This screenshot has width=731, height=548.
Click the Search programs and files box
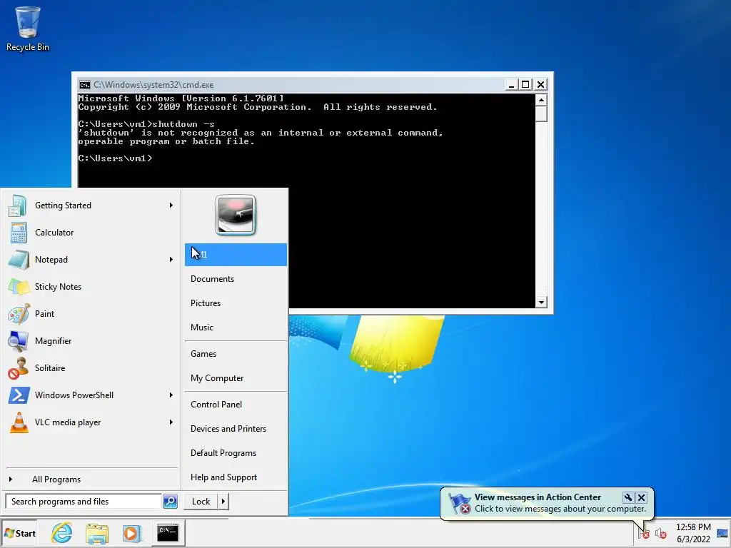click(x=84, y=502)
